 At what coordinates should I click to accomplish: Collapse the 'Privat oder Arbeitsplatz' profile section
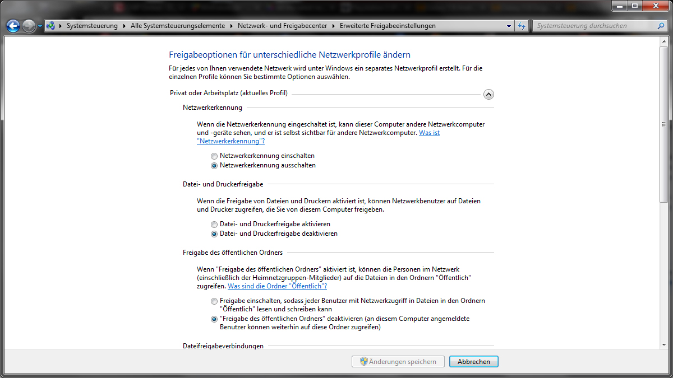tap(488, 95)
